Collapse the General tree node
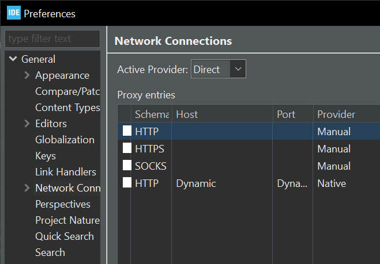380x264 pixels. click(x=13, y=59)
